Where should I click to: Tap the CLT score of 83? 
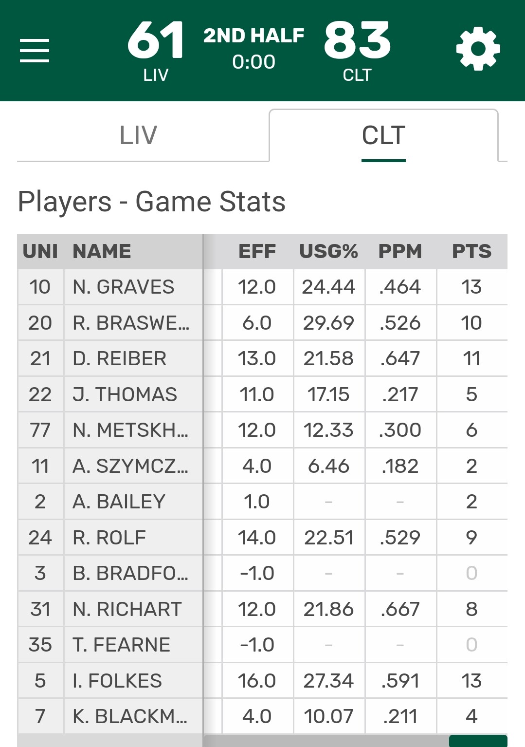[x=357, y=40]
